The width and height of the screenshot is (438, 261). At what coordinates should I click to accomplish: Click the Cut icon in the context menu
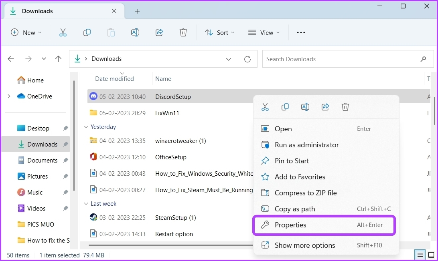tap(265, 107)
